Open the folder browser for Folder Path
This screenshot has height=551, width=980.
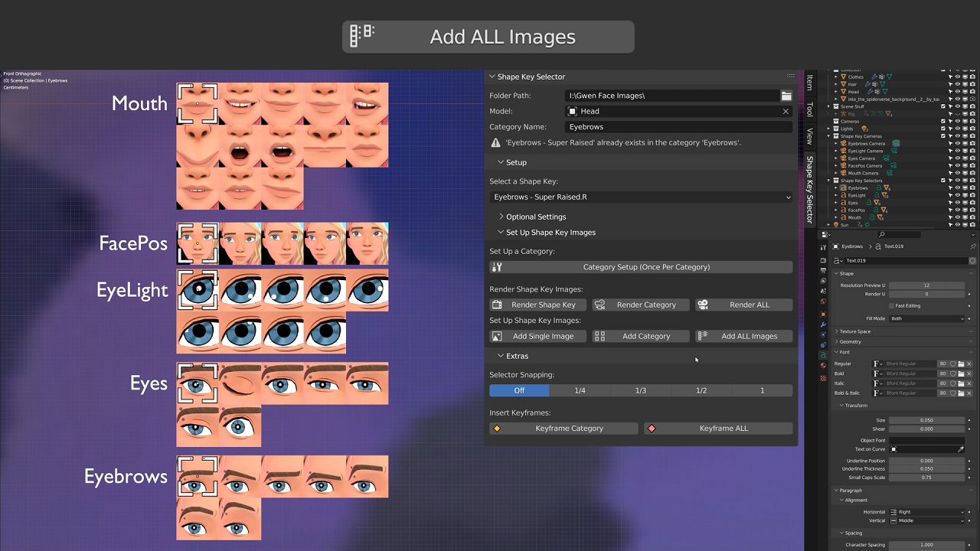pos(786,96)
